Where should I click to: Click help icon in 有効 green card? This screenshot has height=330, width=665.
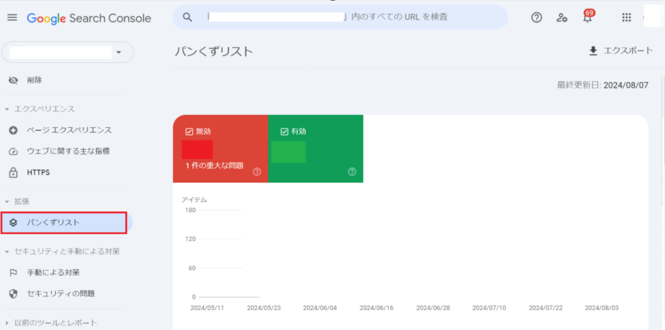tap(352, 172)
